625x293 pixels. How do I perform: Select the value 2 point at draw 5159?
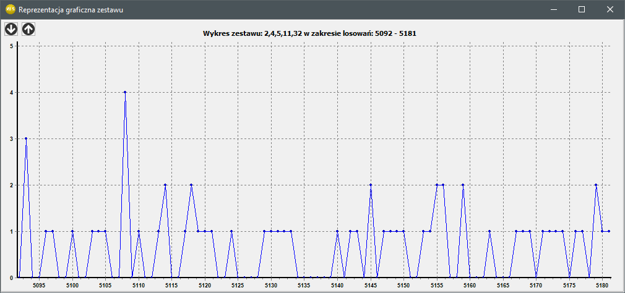tap(463, 185)
